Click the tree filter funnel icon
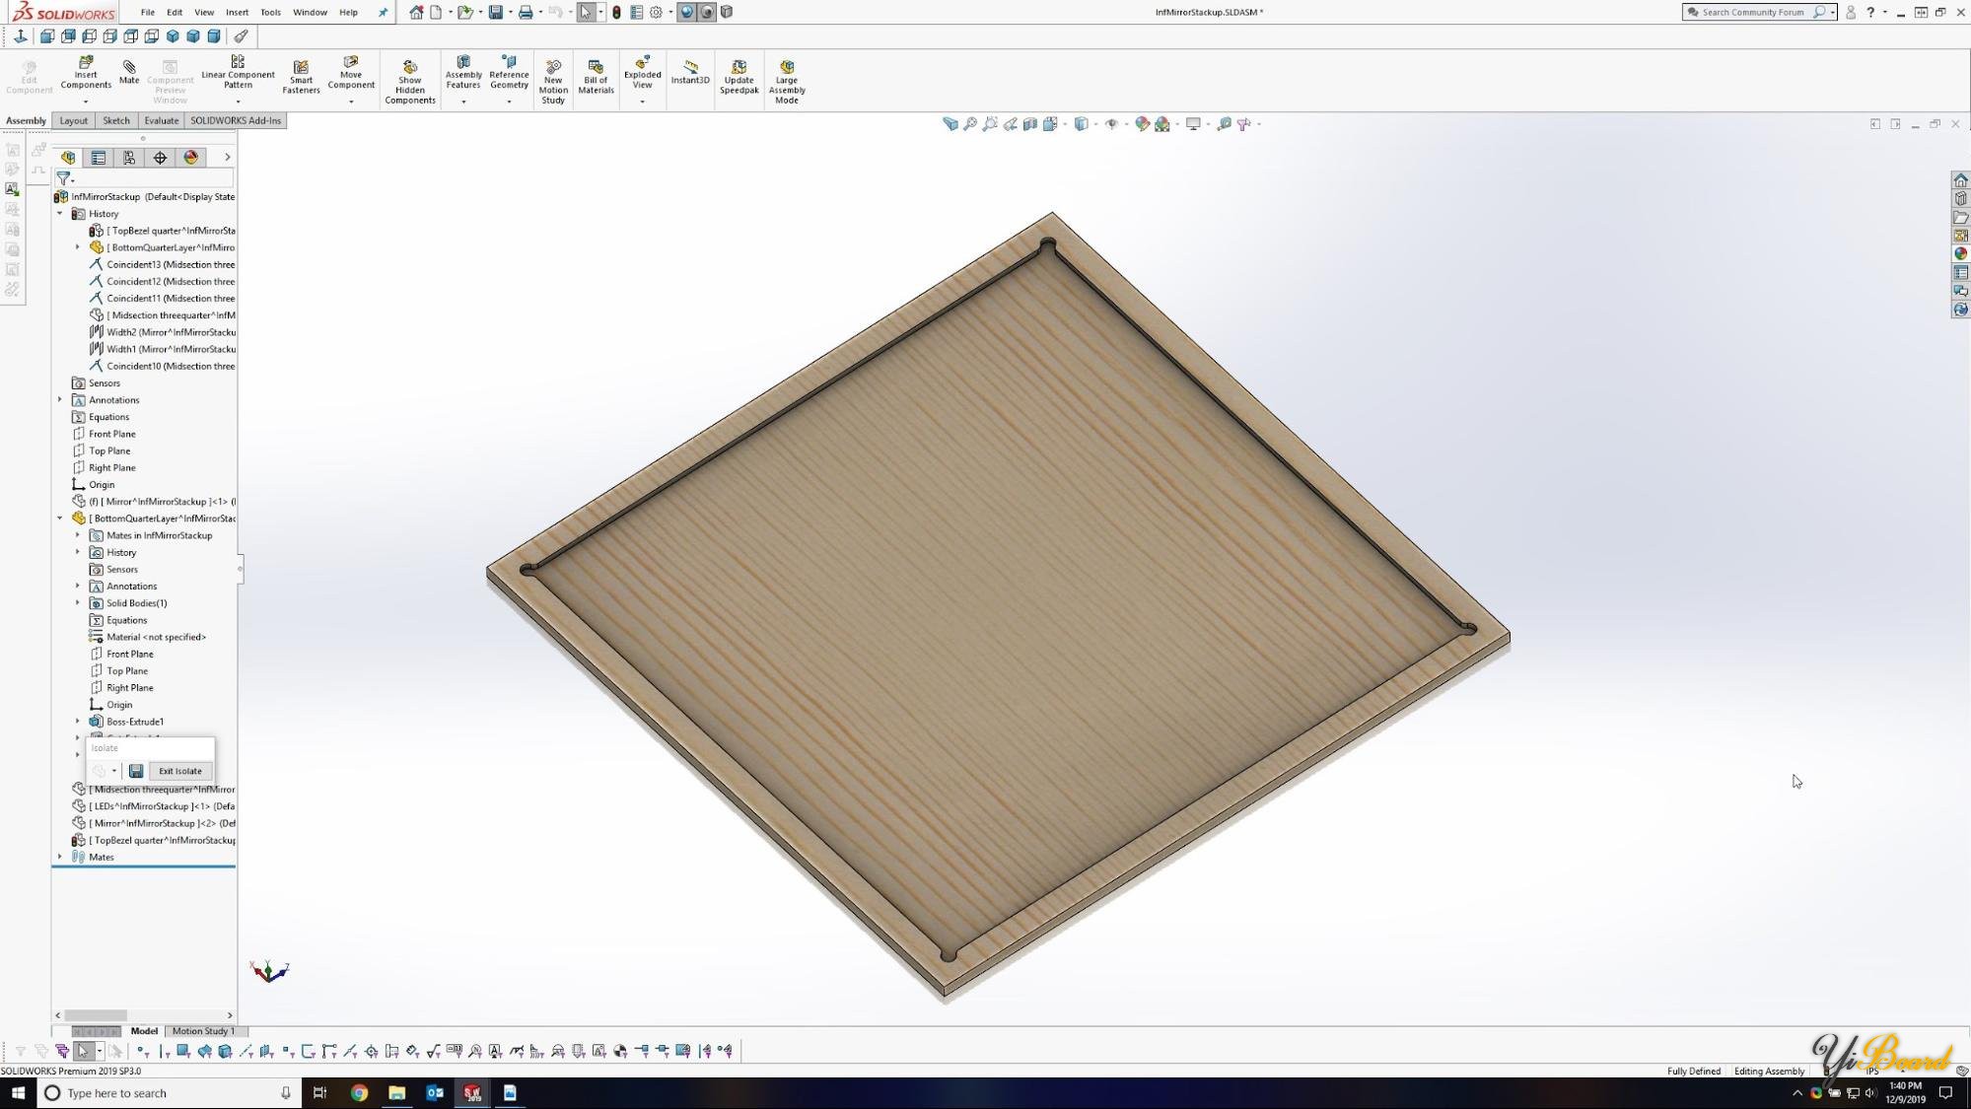 [64, 178]
